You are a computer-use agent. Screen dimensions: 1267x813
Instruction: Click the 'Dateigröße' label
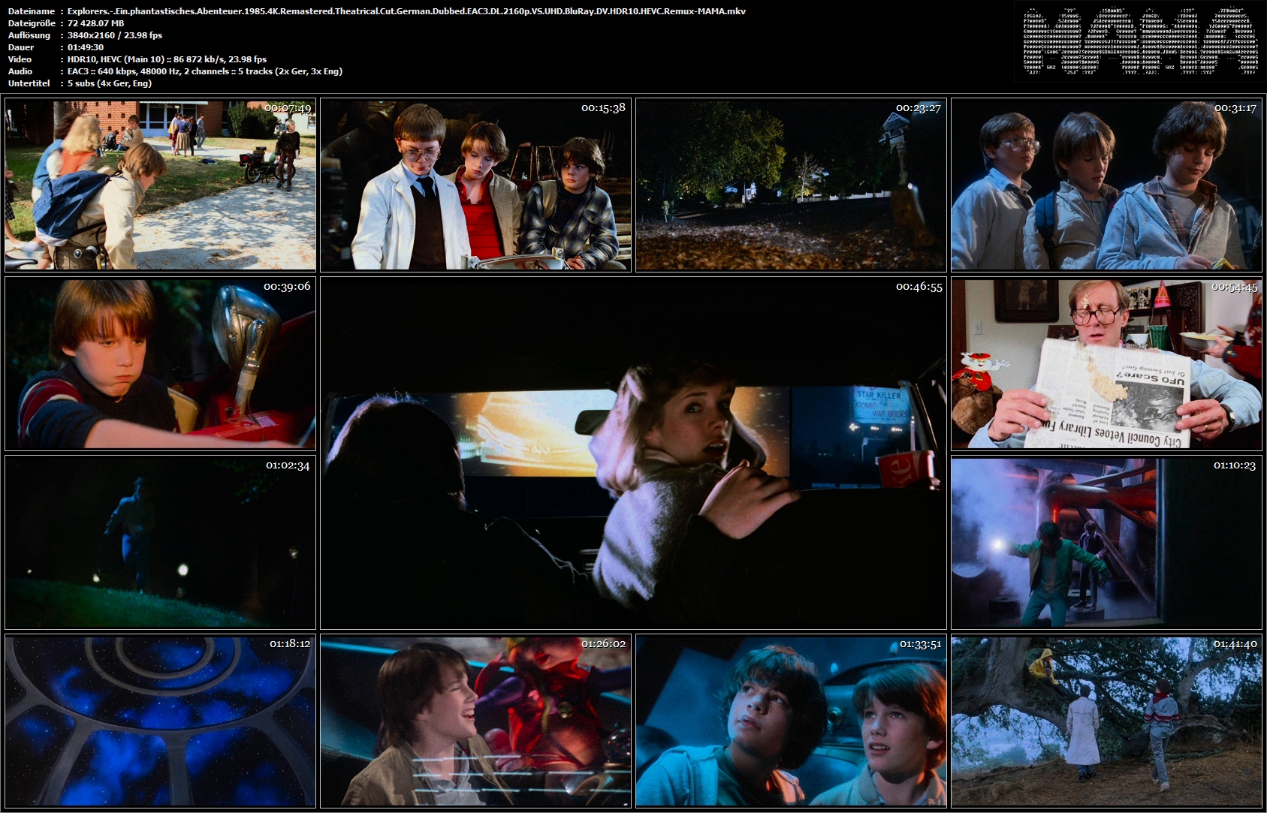(x=30, y=23)
